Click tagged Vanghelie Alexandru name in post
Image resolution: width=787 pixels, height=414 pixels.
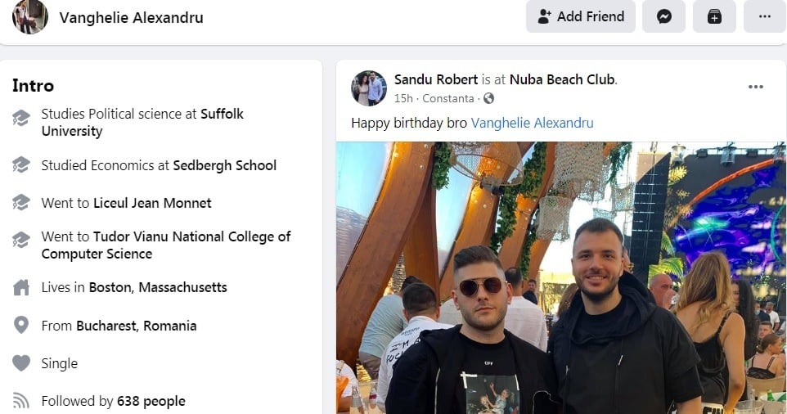tap(532, 123)
